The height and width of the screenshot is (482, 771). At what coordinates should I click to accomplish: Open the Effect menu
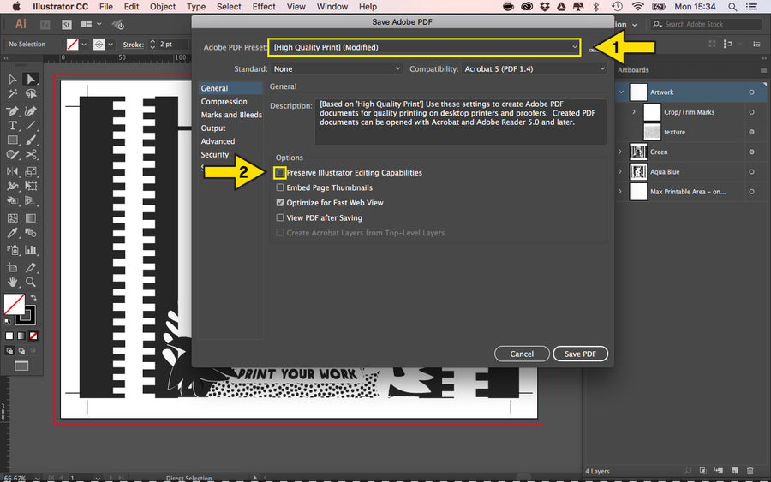pyautogui.click(x=264, y=6)
